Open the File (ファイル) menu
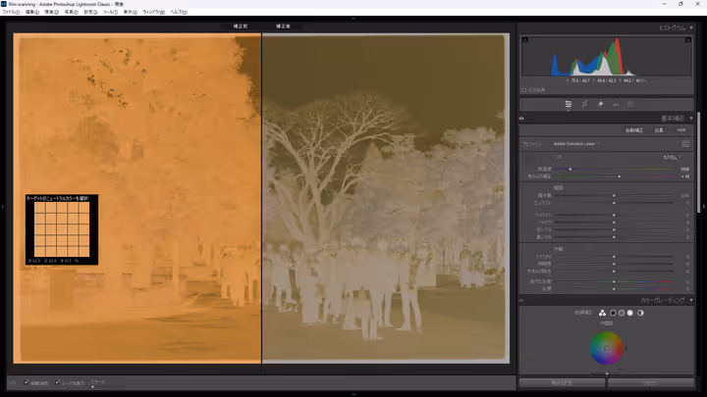The width and height of the screenshot is (707, 397). [11, 12]
